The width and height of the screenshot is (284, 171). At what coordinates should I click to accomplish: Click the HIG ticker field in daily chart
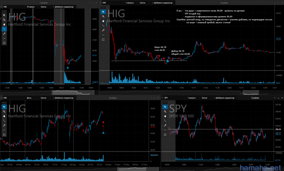click(14, 98)
